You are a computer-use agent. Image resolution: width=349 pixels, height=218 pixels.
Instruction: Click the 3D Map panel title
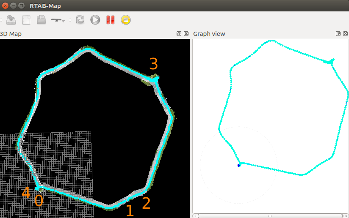tap(11, 34)
